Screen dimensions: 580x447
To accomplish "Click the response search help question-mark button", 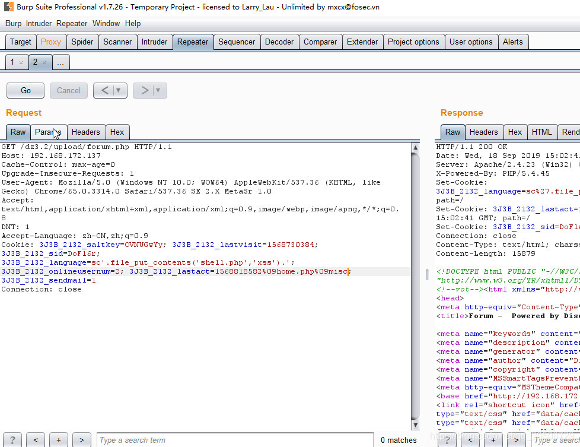I will 447,440.
